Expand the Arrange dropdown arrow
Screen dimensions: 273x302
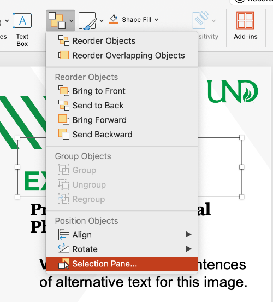72,20
